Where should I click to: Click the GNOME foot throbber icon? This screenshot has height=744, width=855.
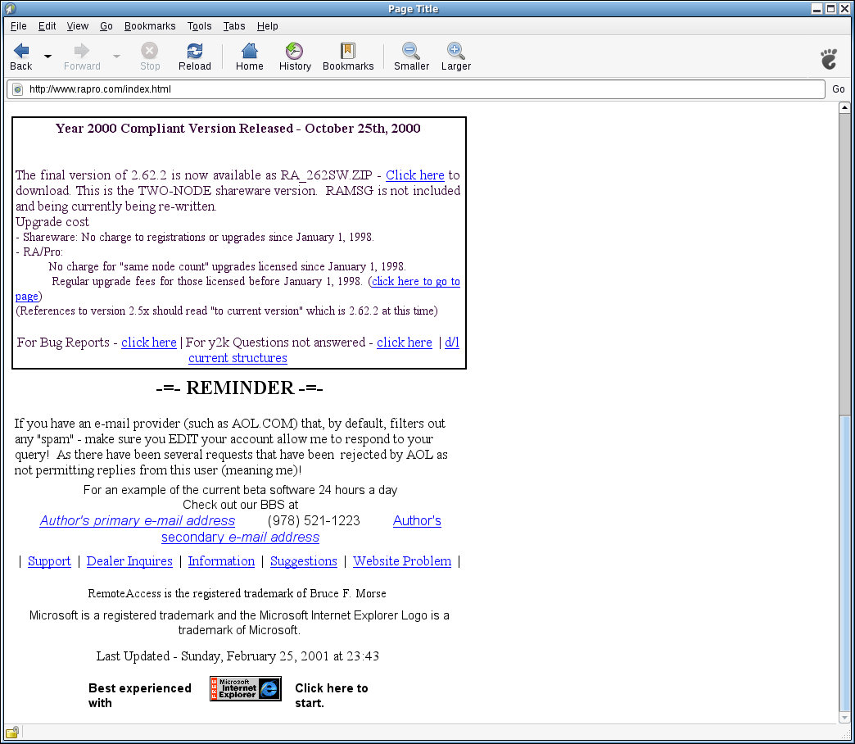pyautogui.click(x=830, y=58)
